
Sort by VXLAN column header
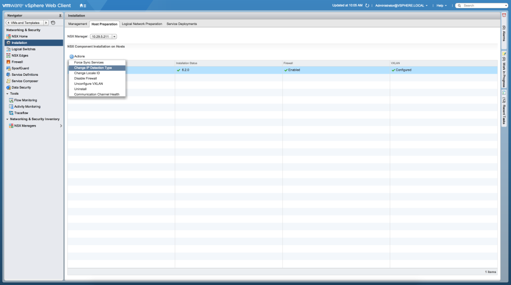point(444,63)
